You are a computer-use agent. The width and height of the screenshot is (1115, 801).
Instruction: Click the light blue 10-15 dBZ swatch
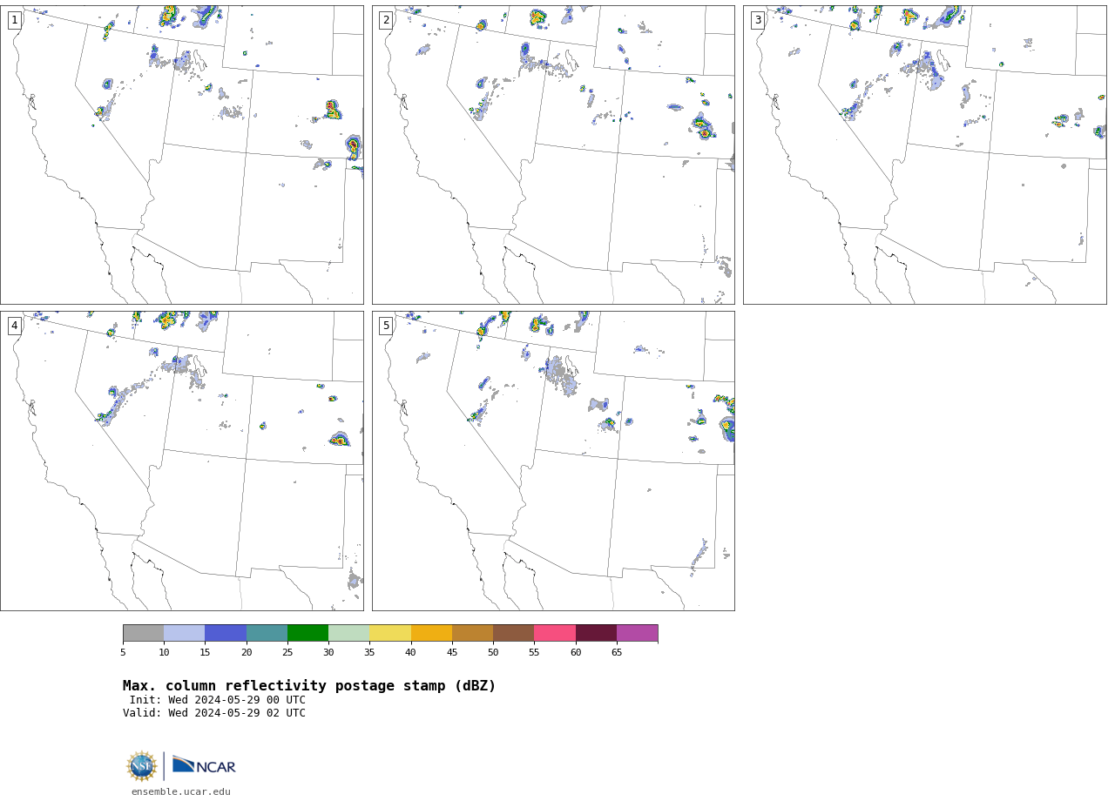click(x=185, y=633)
